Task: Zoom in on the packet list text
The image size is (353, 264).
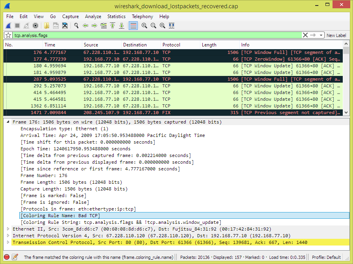Action: click(x=144, y=26)
